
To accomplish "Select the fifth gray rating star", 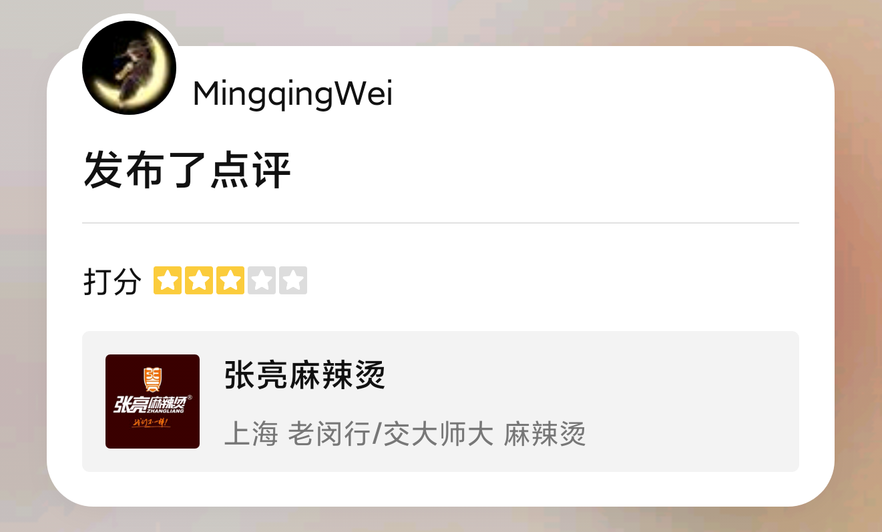I will pos(293,280).
